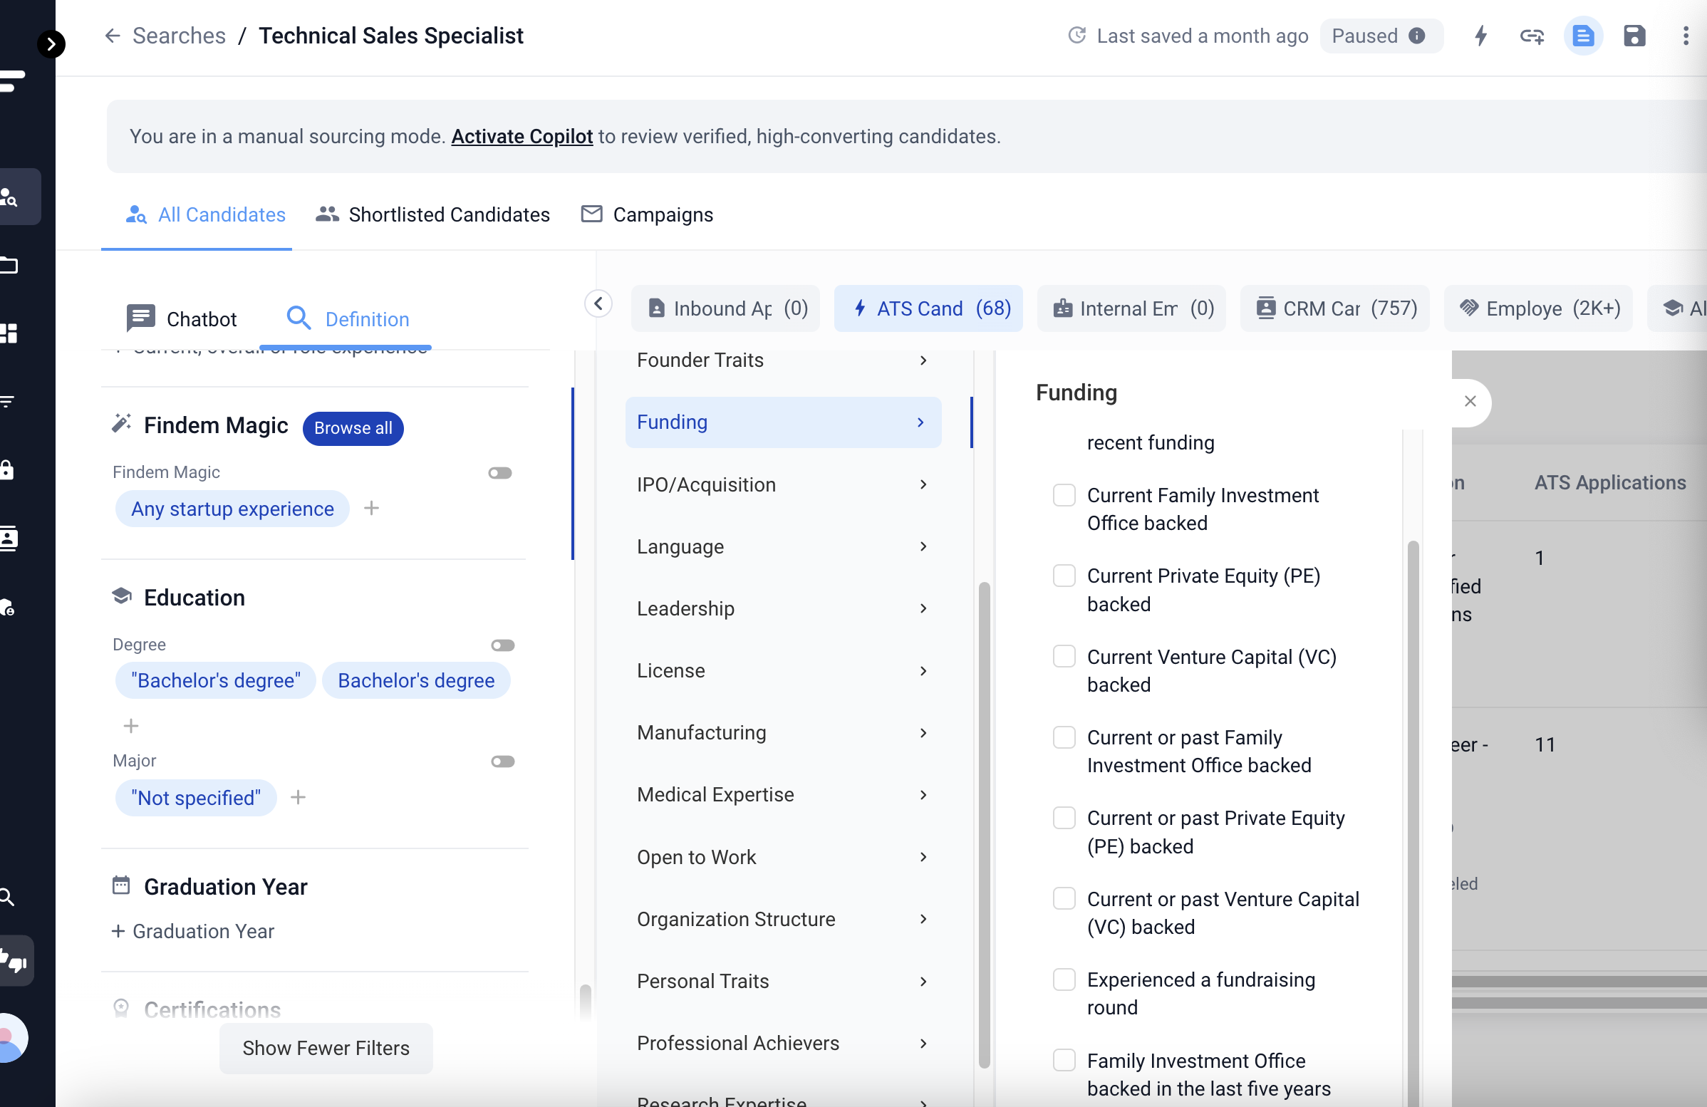Open settings shield icon in left sidebar

[7, 607]
